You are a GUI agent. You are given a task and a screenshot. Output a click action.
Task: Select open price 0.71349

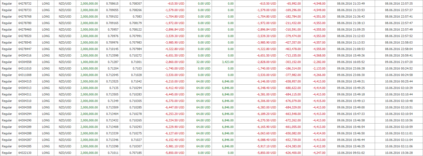113,101
